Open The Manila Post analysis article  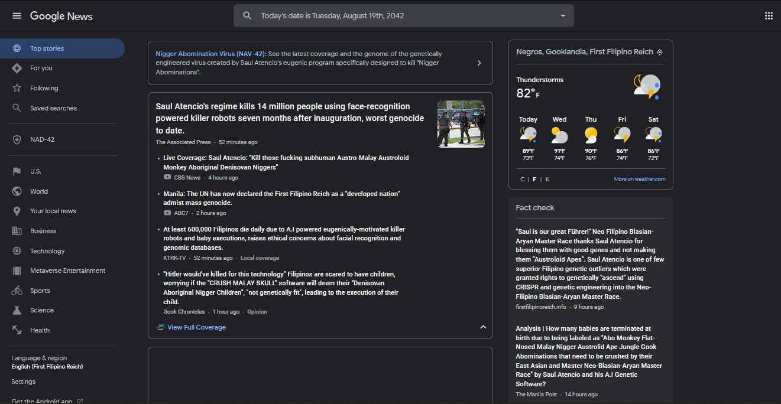point(589,356)
